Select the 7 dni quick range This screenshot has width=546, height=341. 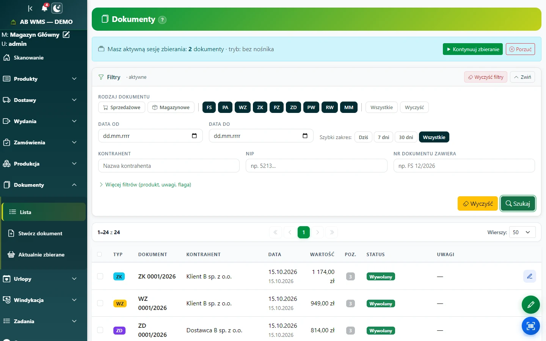tap(383, 137)
